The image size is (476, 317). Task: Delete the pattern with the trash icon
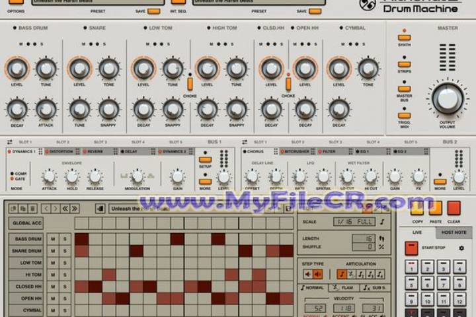point(32,209)
